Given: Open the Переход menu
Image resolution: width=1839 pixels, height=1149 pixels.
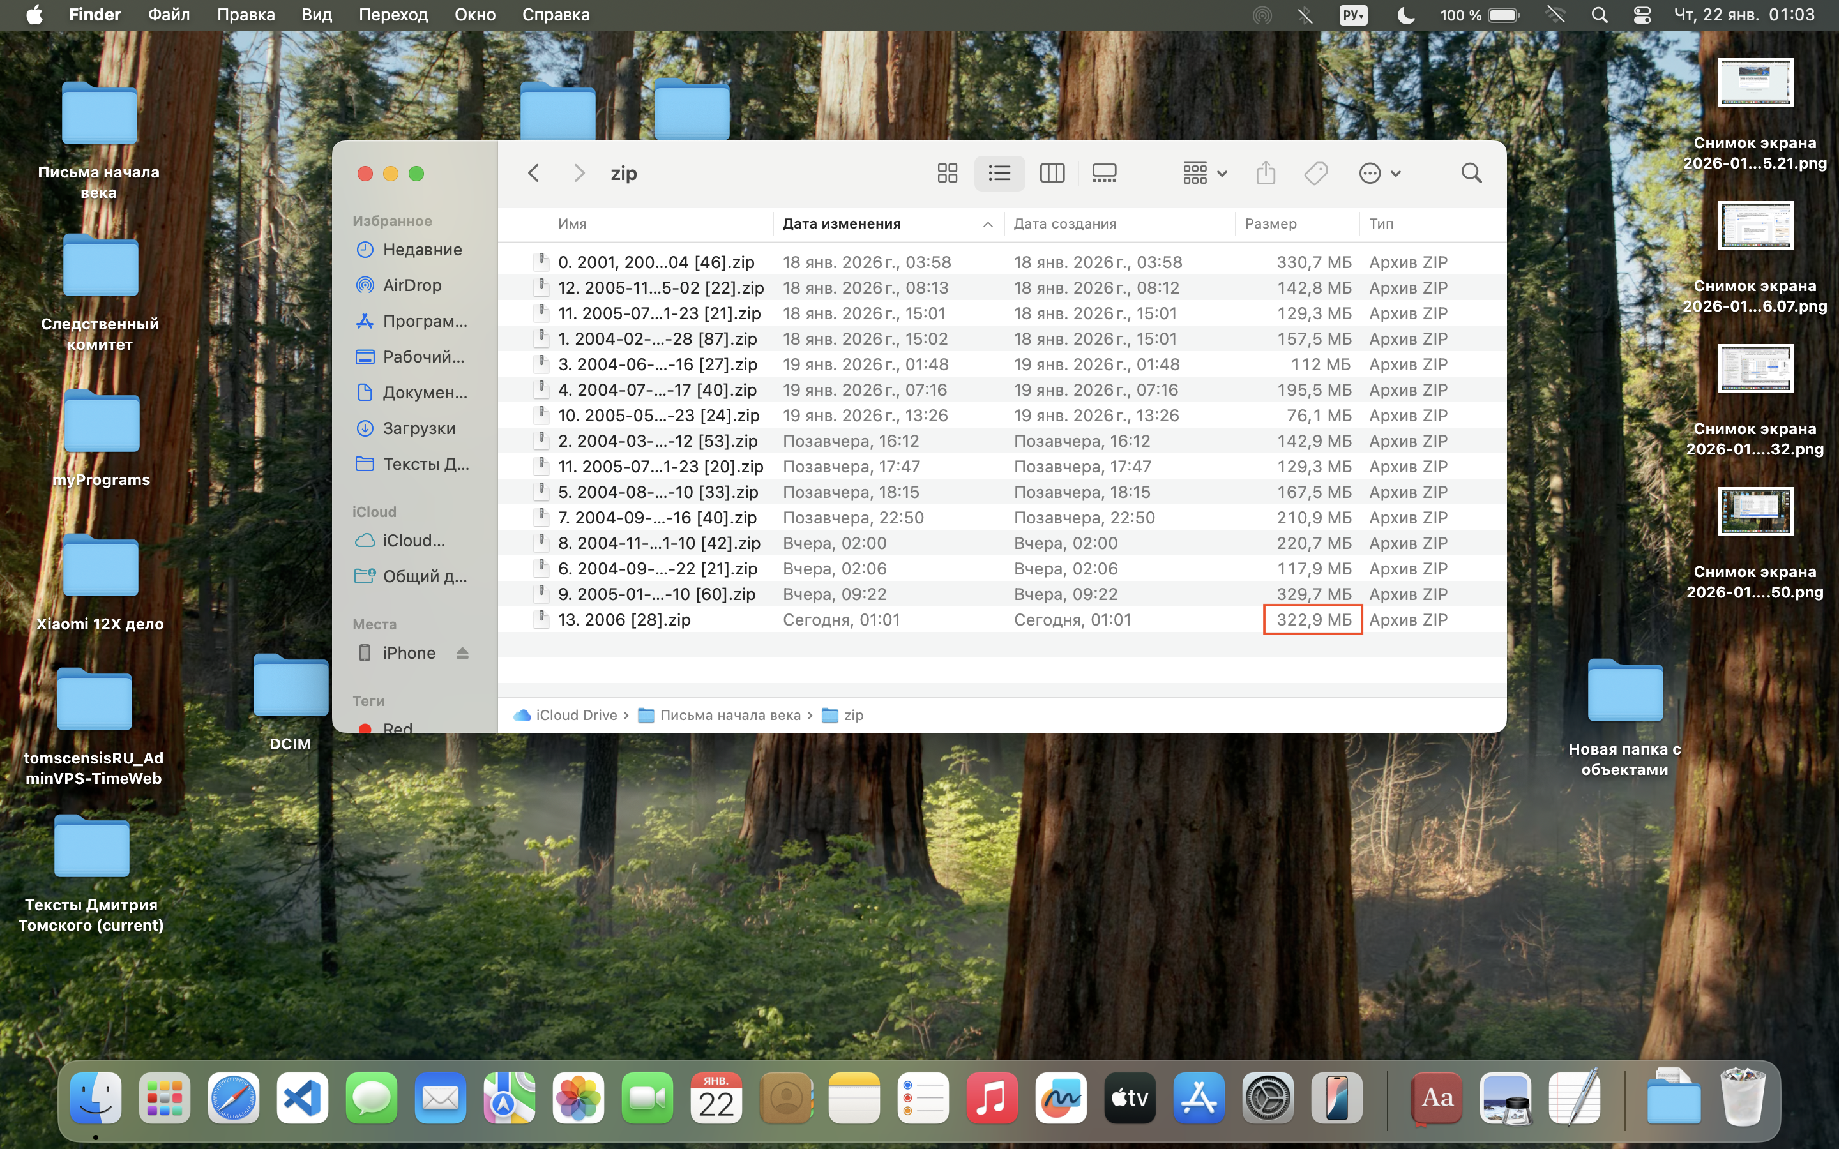Looking at the screenshot, I should tap(393, 15).
